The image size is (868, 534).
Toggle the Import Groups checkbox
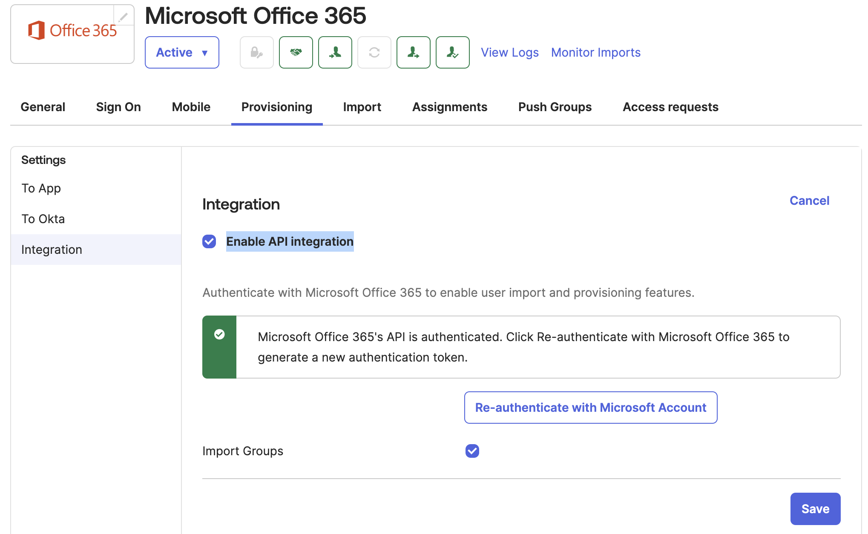(472, 451)
